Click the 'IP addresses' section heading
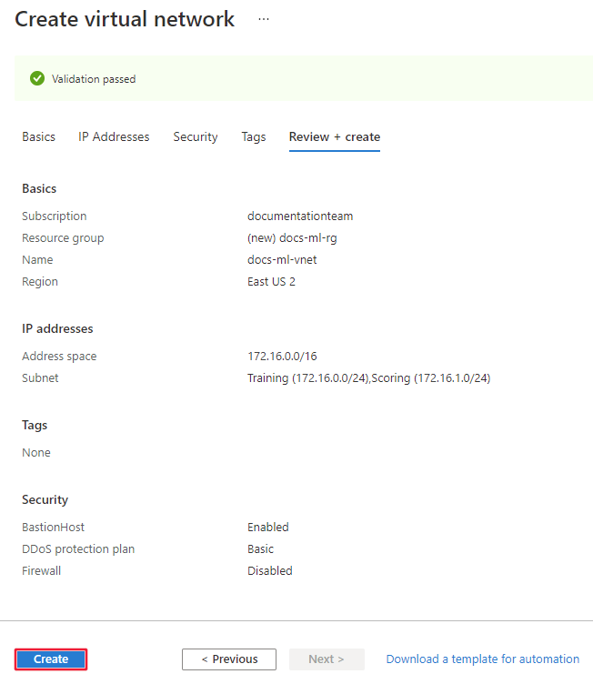The width and height of the screenshot is (593, 684). point(57,328)
